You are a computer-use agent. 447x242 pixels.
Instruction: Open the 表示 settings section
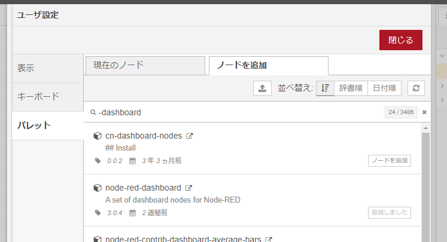(x=47, y=68)
